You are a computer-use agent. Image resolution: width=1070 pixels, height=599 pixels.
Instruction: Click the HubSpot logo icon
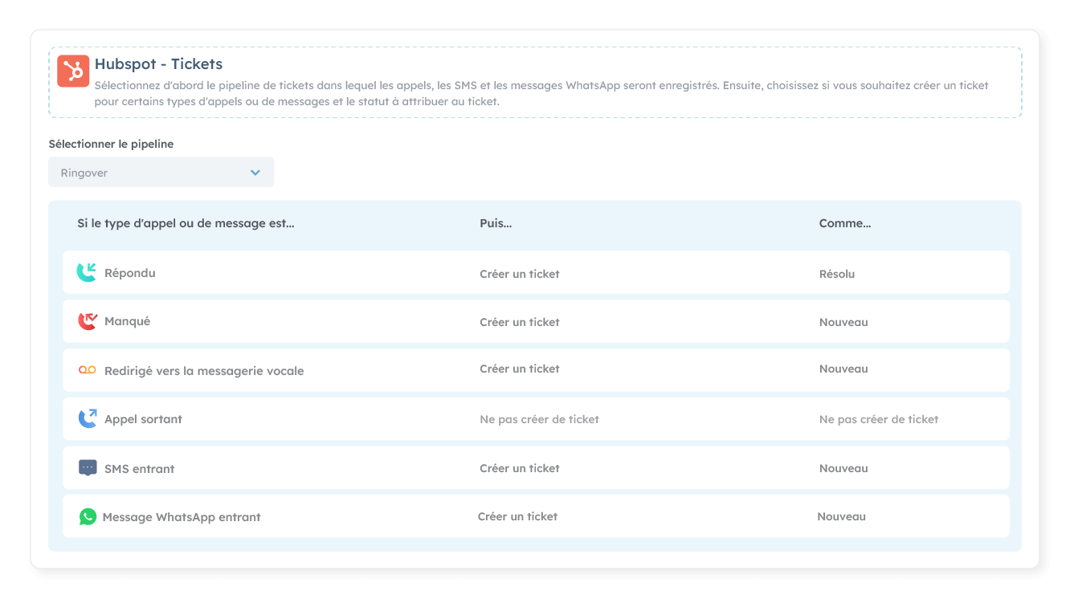click(x=73, y=71)
